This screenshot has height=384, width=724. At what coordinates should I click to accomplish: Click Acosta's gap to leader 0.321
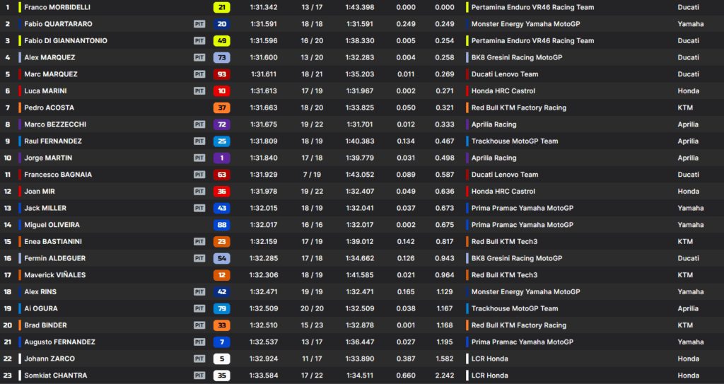(x=445, y=107)
